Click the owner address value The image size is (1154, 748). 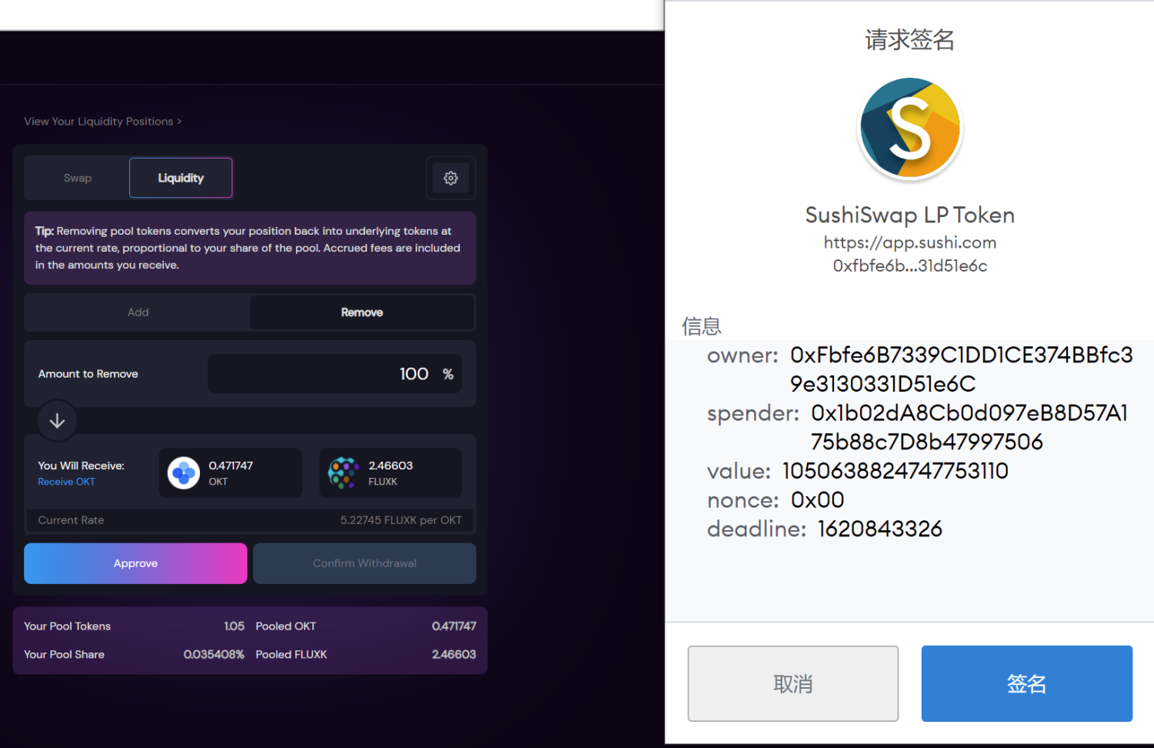[961, 369]
